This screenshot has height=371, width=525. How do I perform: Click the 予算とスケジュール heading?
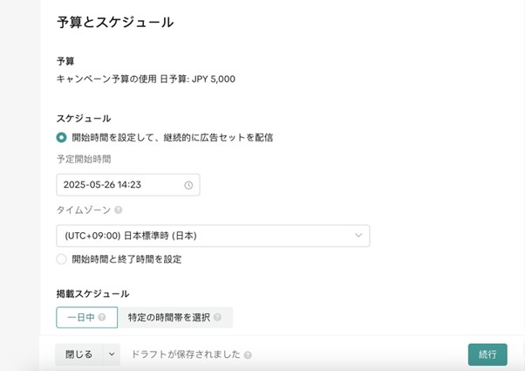(115, 23)
